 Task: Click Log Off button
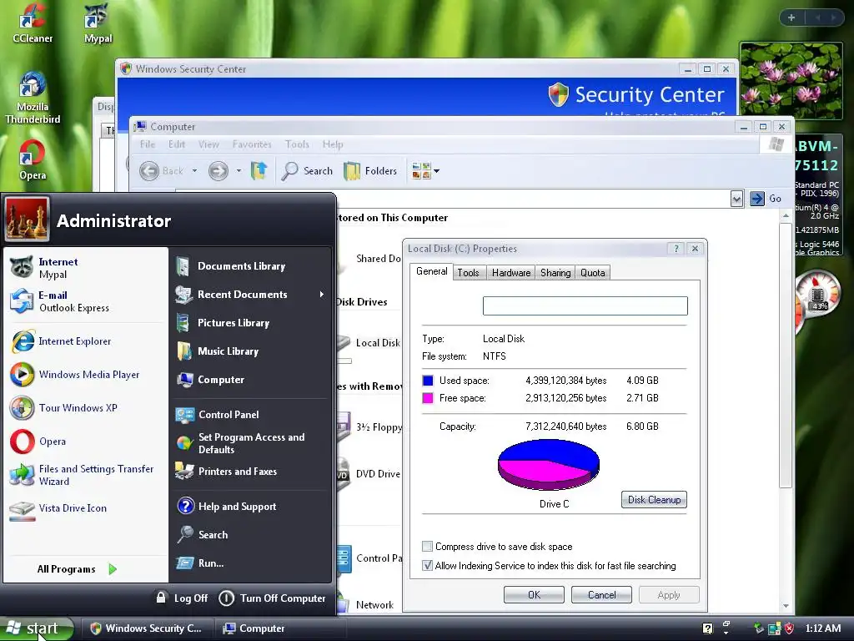click(x=182, y=598)
